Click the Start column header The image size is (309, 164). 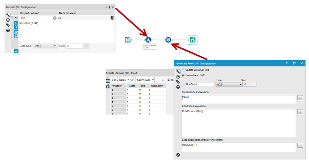[x=132, y=86]
